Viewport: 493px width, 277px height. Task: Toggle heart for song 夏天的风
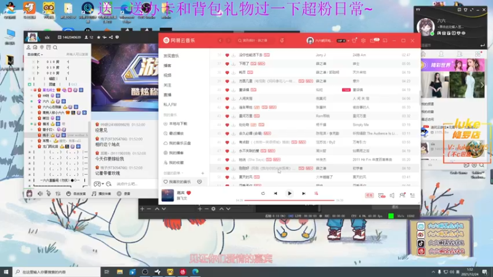coord(227,177)
